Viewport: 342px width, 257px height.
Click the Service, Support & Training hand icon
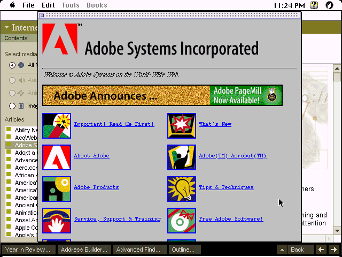57,221
